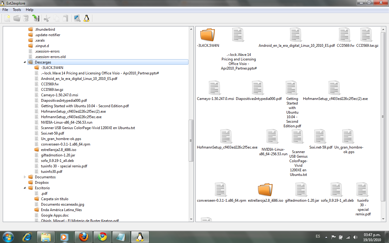
Task: Open the settings monitor-wrench toolbar icon
Action: pos(77,18)
